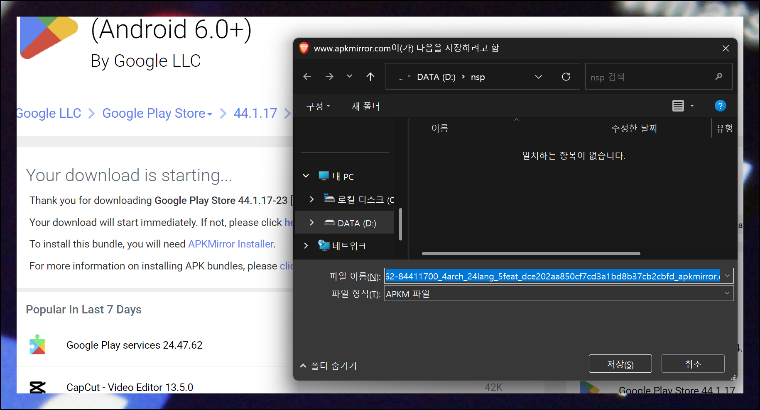Viewport: 760px width, 410px height.
Task: Collapse the 내 PC tree node
Action: pyautogui.click(x=306, y=176)
